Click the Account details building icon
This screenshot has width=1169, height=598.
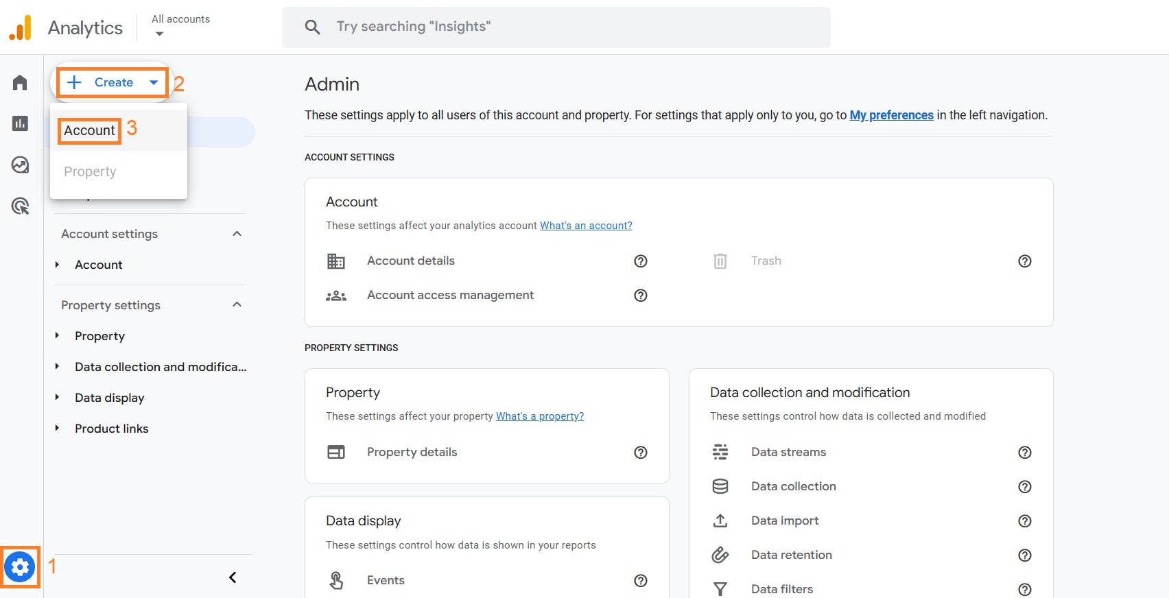point(336,261)
